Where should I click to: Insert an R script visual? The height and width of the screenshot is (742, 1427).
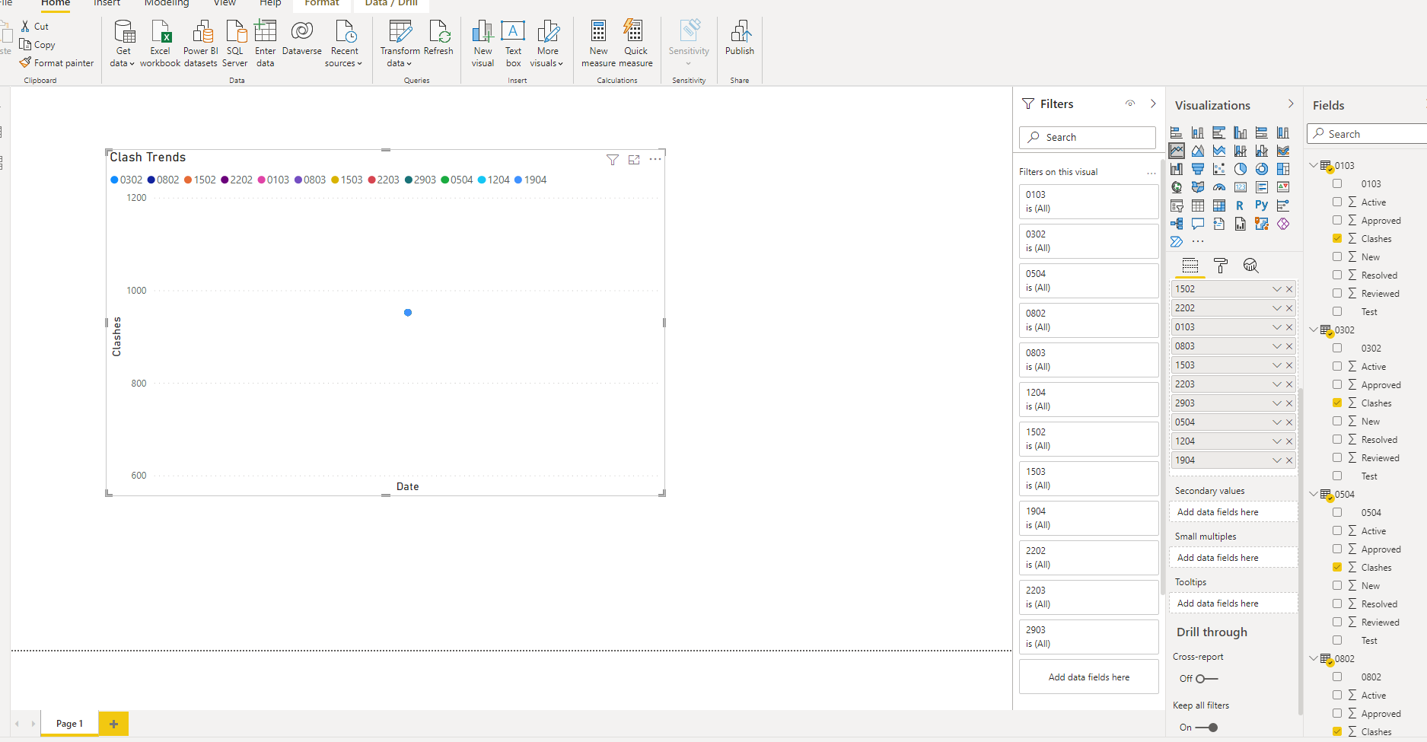point(1241,205)
